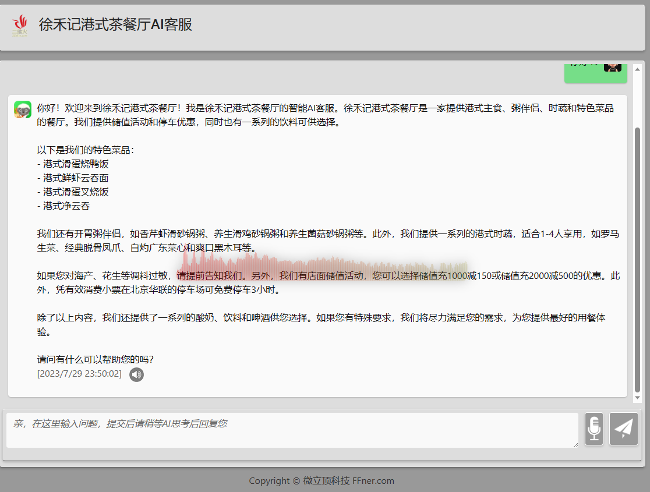
Task: Click the message timestamp 2023/7/29 23:50:02
Action: click(79, 374)
